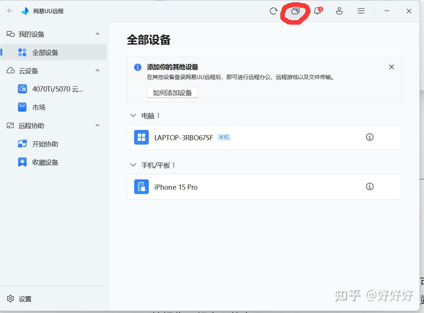Click the 全部设备 page heading
Viewport: 424px width, 313px height.
tap(149, 40)
